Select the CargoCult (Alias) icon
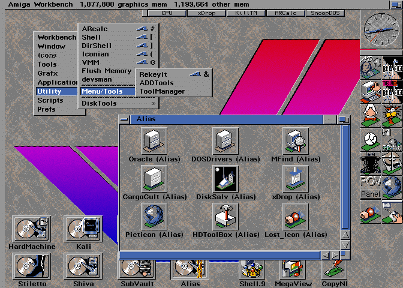 click(x=154, y=179)
